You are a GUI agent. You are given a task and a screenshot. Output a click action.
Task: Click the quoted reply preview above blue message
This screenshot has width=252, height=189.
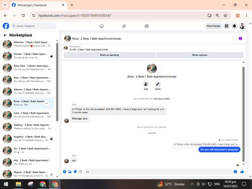point(206,145)
